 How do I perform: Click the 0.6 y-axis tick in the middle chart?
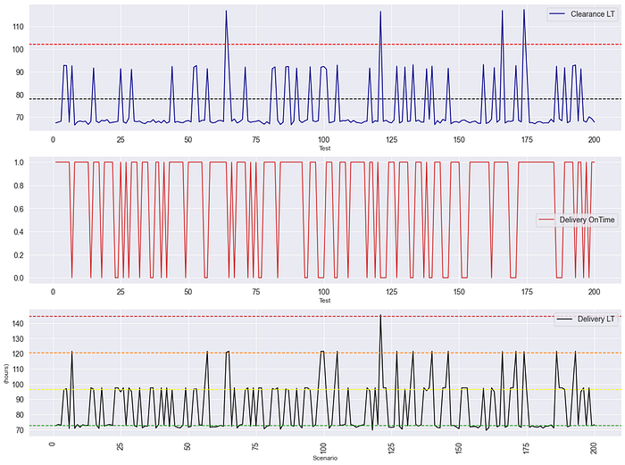coord(19,208)
